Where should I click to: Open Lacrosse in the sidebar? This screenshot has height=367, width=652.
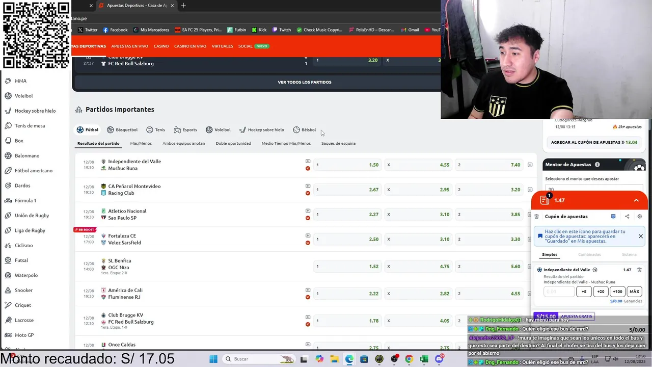[x=24, y=320]
